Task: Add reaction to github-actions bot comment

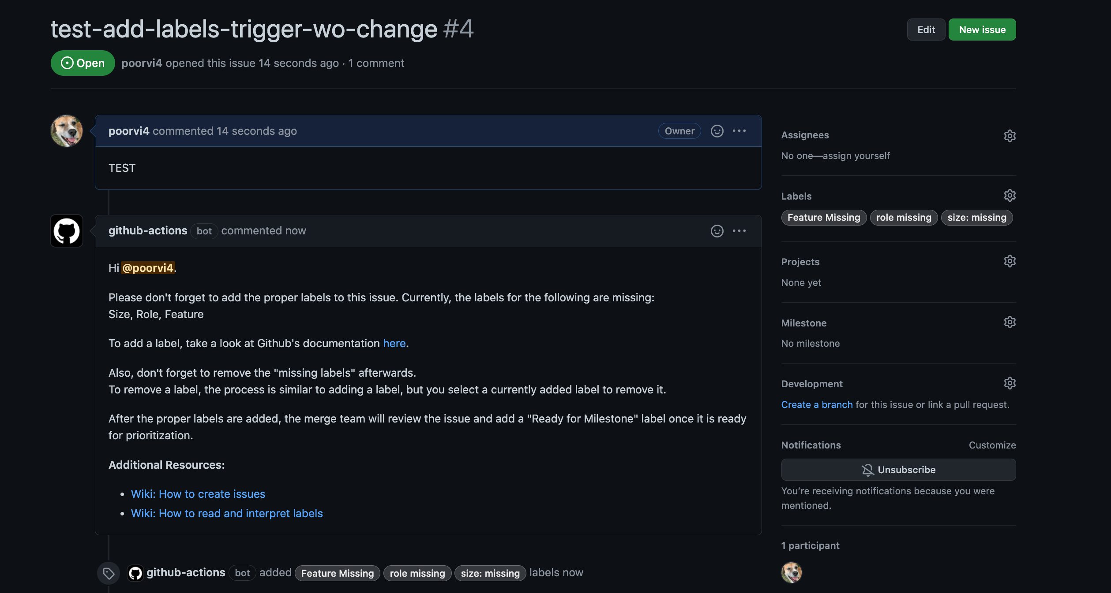Action: [717, 231]
